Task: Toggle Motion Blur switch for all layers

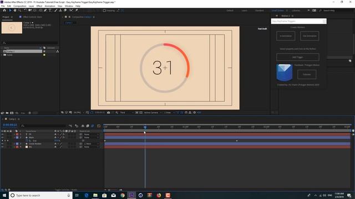Action: (93, 126)
